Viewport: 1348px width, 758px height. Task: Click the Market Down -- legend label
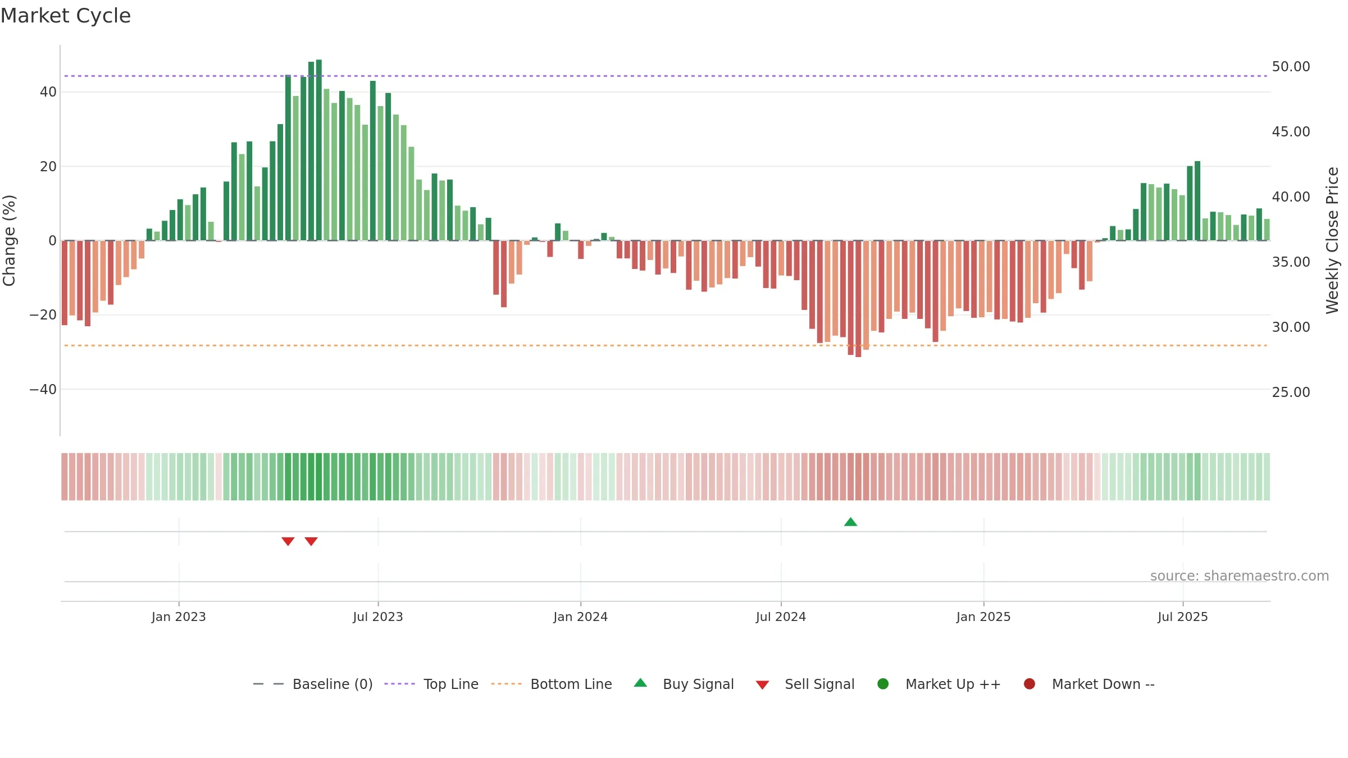pyautogui.click(x=1103, y=684)
